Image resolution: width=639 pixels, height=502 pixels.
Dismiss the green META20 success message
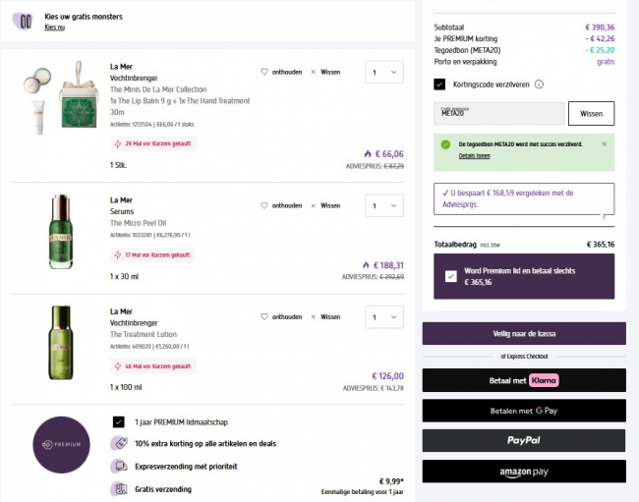click(x=604, y=143)
